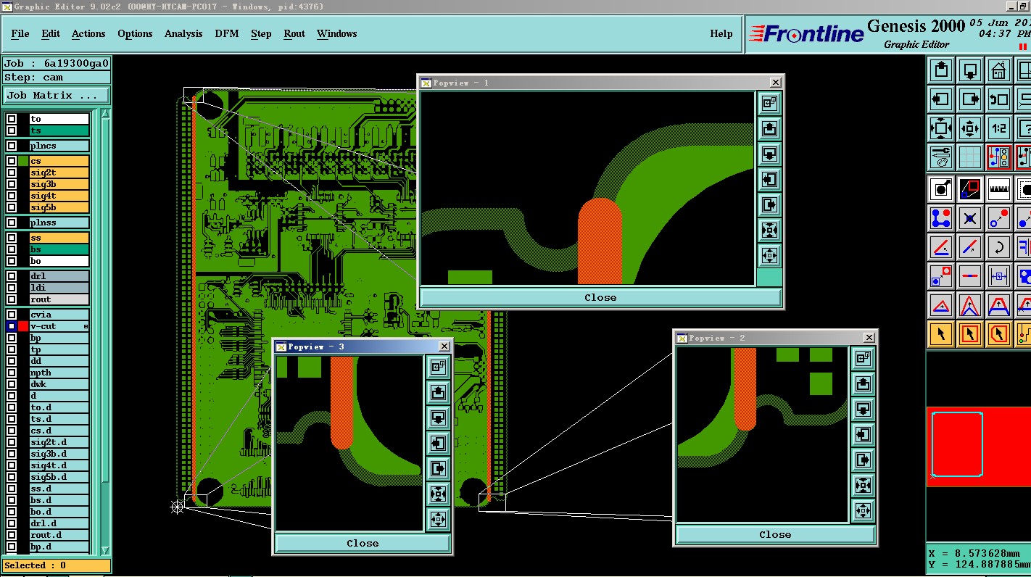Open the Help menu
The width and height of the screenshot is (1031, 577).
(x=721, y=33)
